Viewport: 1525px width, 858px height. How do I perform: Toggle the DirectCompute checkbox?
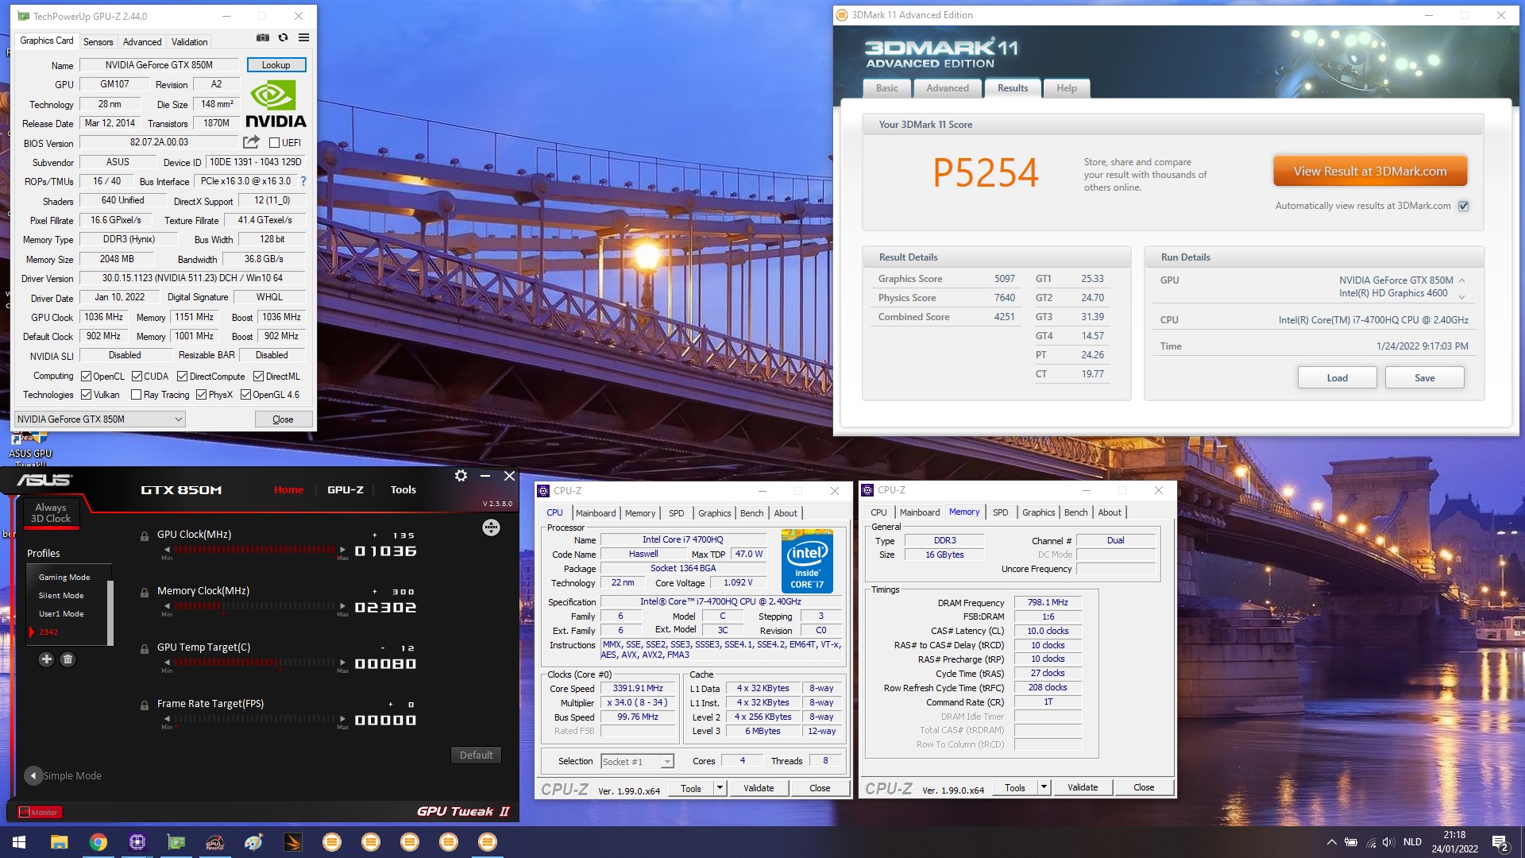click(x=182, y=377)
